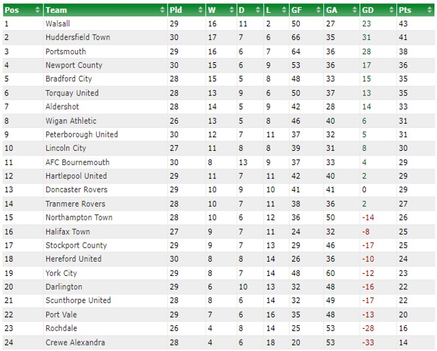Select the Walsall team name

[57, 24]
